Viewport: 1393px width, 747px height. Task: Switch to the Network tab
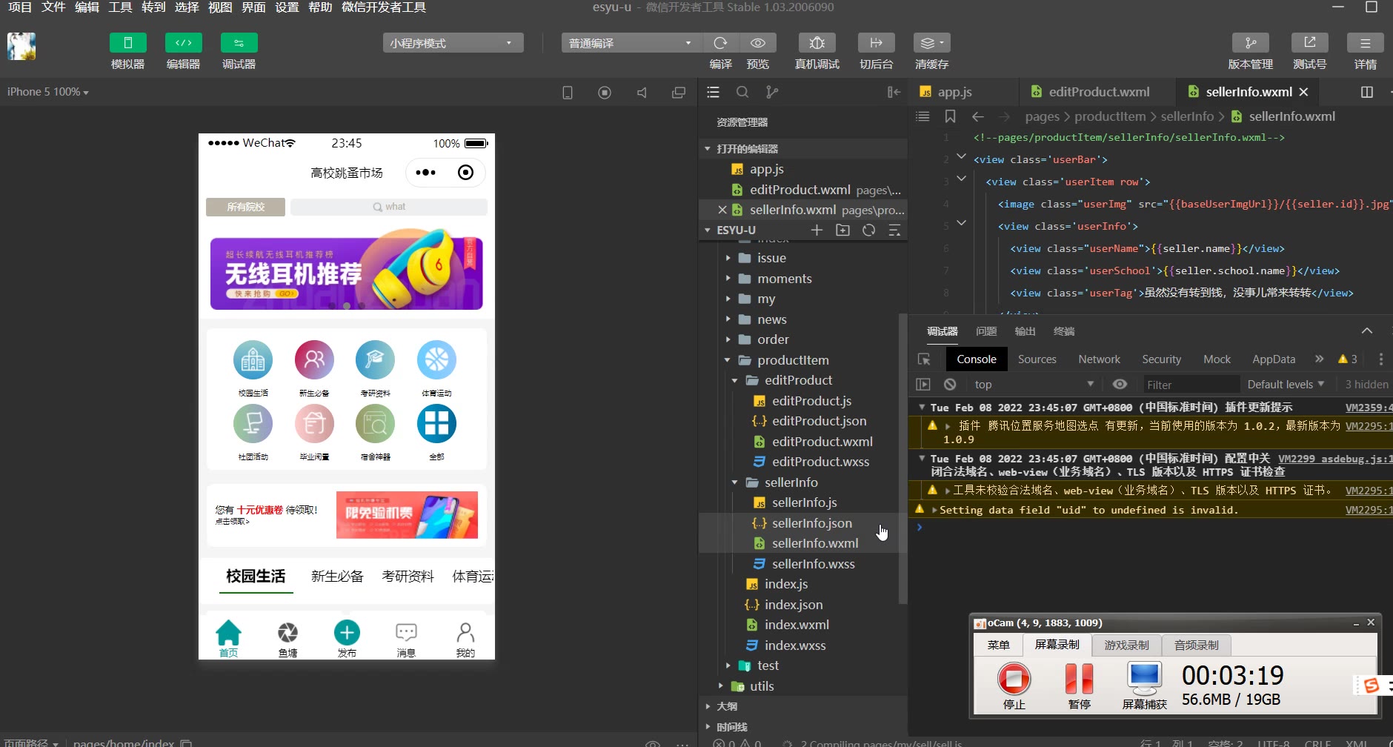pyautogui.click(x=1099, y=359)
